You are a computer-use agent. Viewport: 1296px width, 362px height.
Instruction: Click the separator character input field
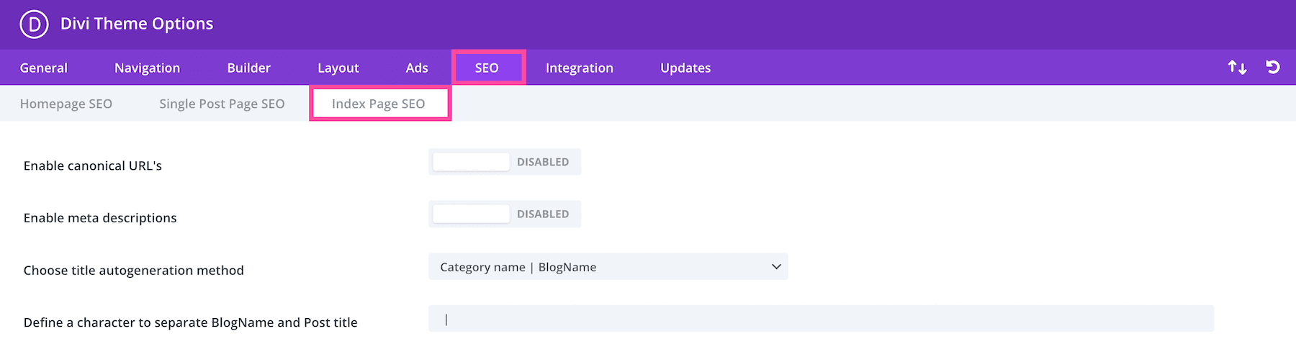point(821,320)
